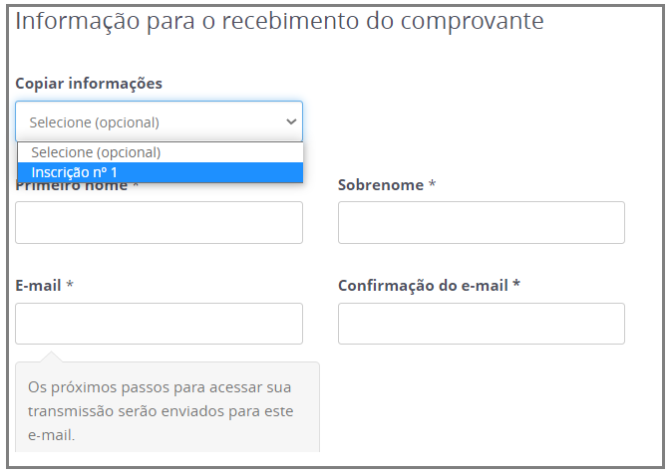Click the hint text about próximos passos
The height and width of the screenshot is (476, 670).
(160, 410)
